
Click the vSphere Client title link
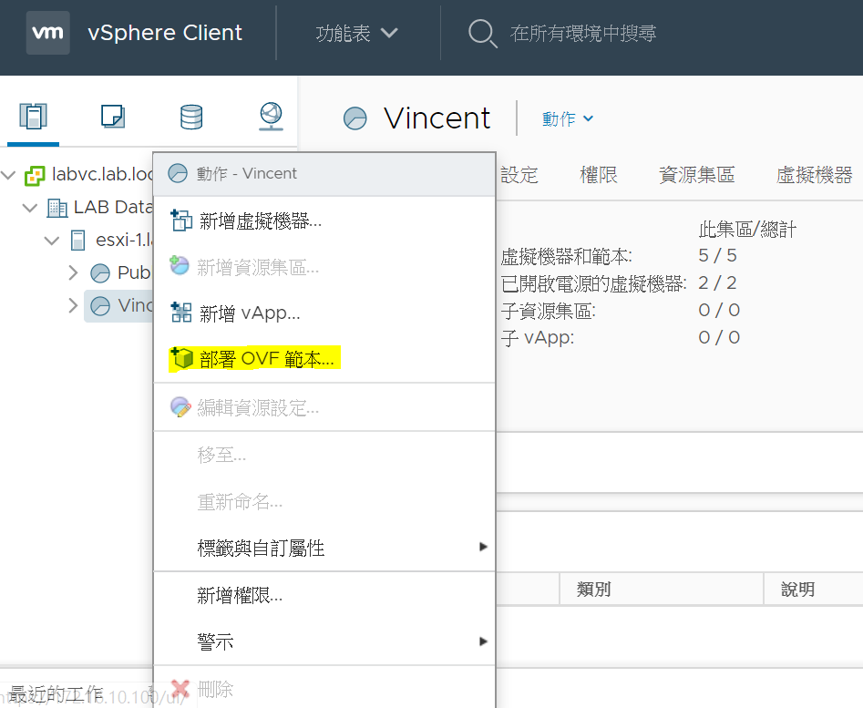(165, 33)
